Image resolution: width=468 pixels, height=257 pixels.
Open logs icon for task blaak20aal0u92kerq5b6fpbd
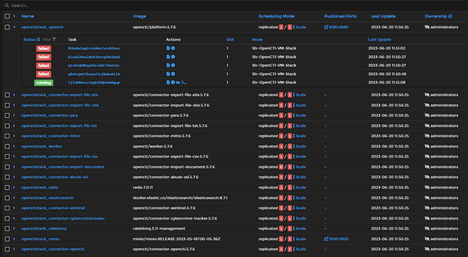pos(168,57)
